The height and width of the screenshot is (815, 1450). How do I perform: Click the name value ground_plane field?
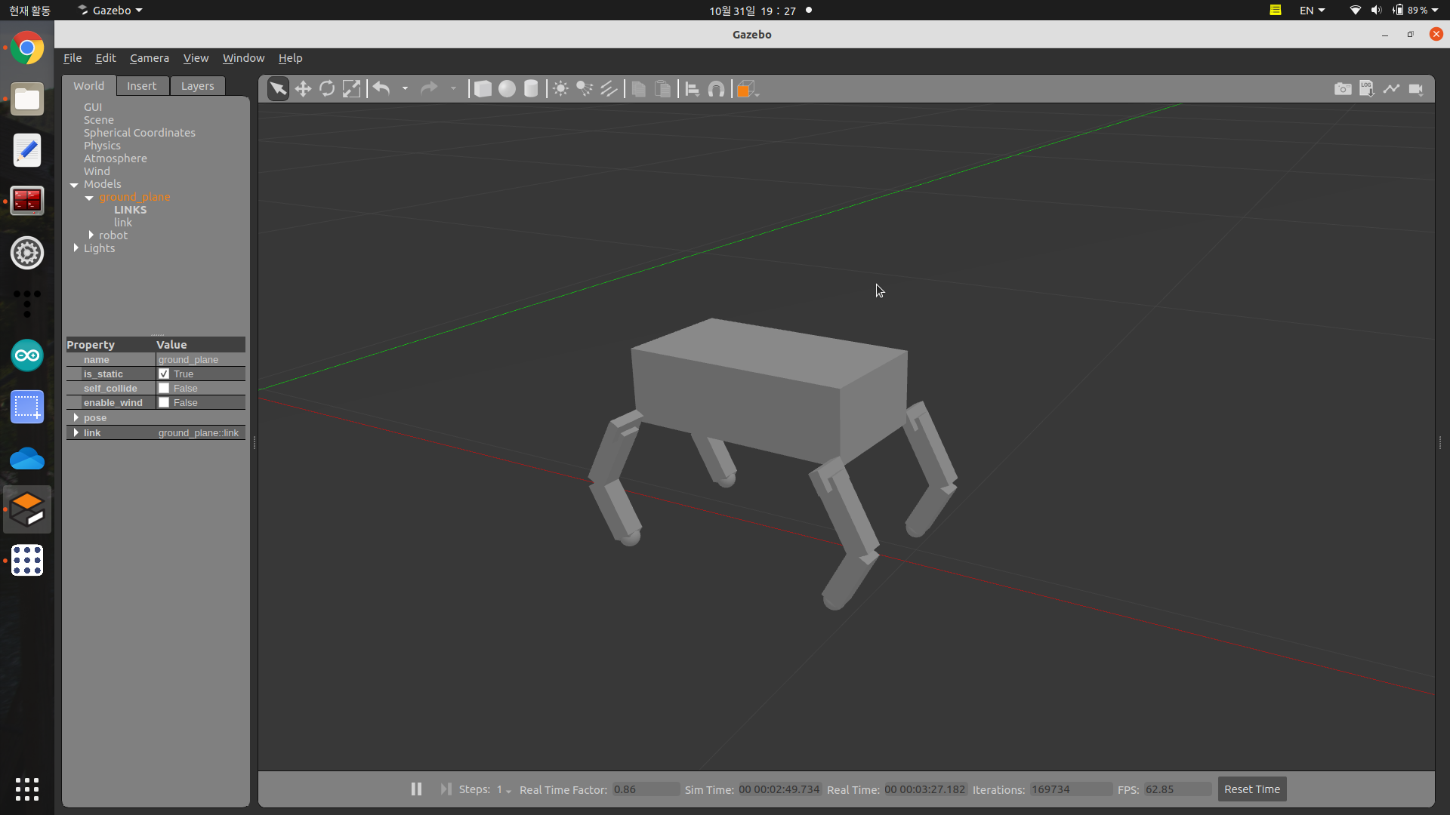[x=200, y=359]
